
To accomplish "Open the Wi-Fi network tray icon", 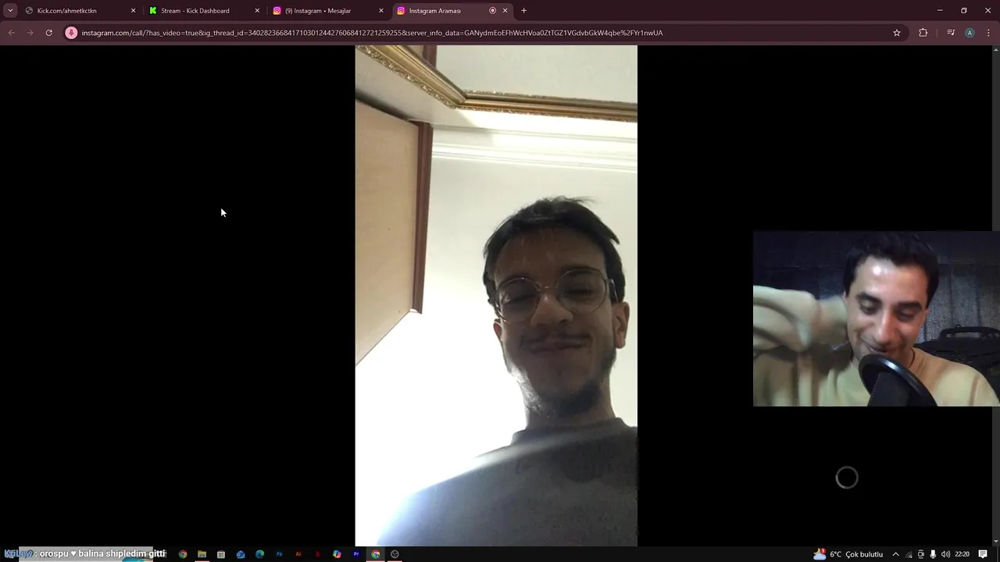I will click(909, 554).
